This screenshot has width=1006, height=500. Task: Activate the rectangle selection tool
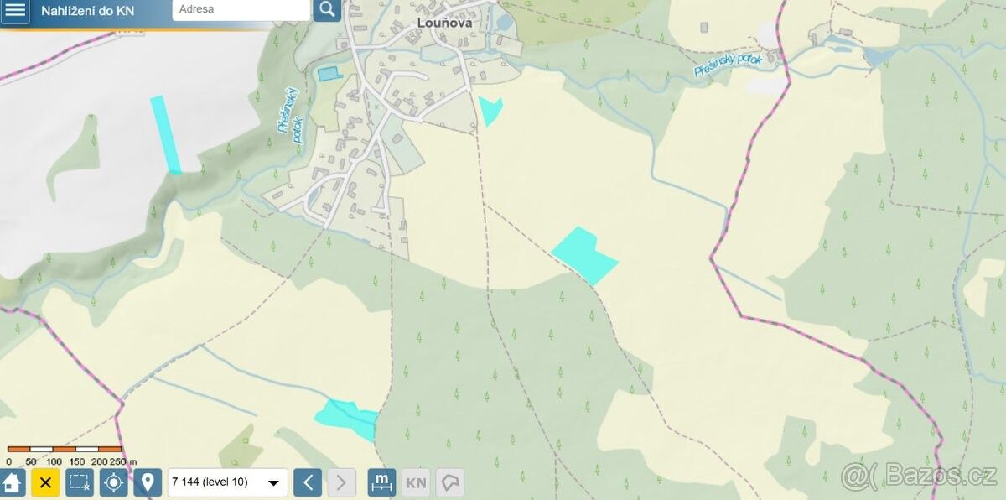(x=80, y=482)
